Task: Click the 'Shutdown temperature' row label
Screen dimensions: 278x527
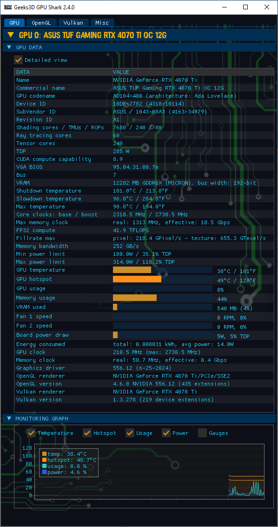Action: point(49,191)
